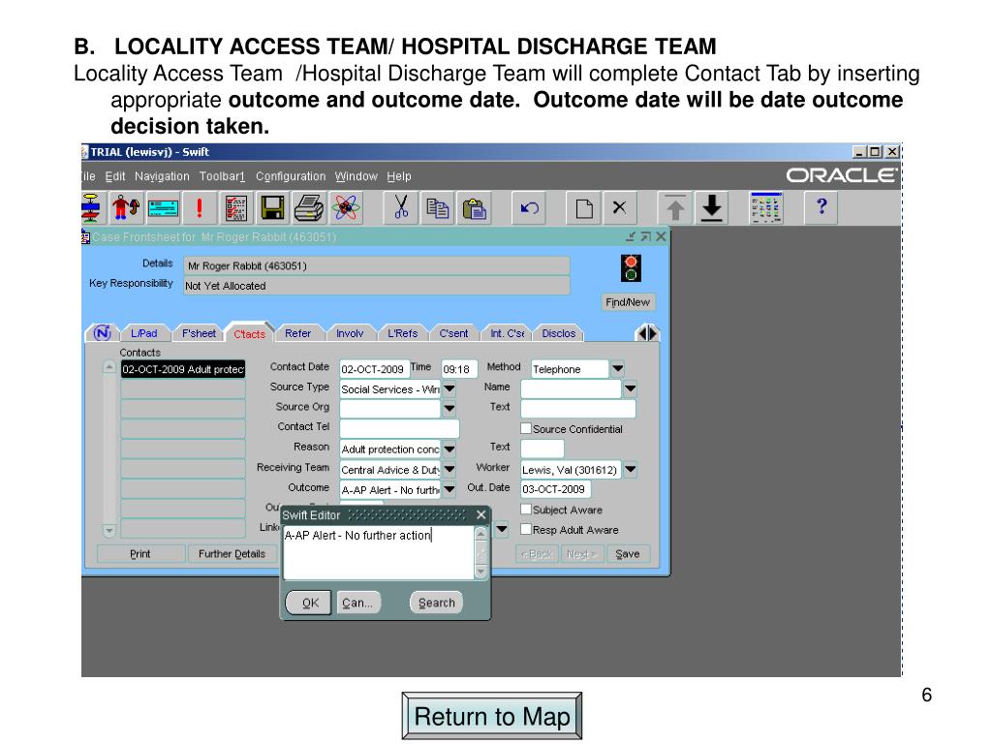Click the clipboard Paste icon

coord(474,207)
